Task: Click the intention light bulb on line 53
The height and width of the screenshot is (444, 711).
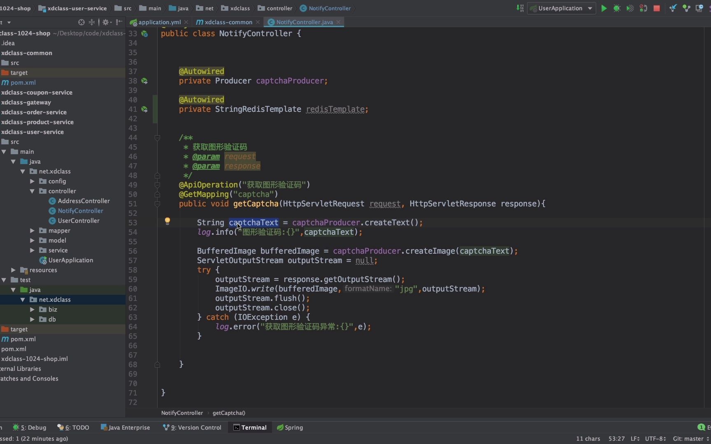Action: click(167, 221)
